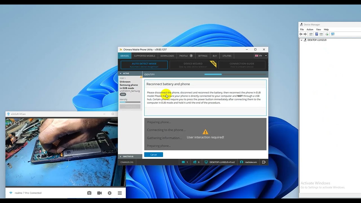Open the Utilities tab
The image size is (361, 203).
tap(227, 56)
